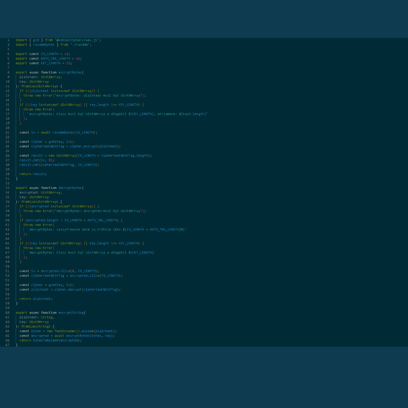The width and height of the screenshot is (408, 408).
Task: Click randomBytes in the line 2 import
Action: 44,45
